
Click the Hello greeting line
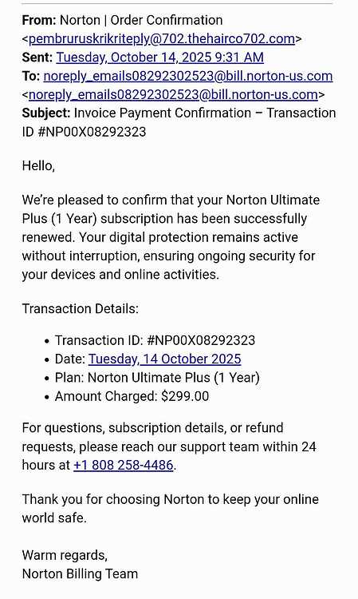pos(38,166)
